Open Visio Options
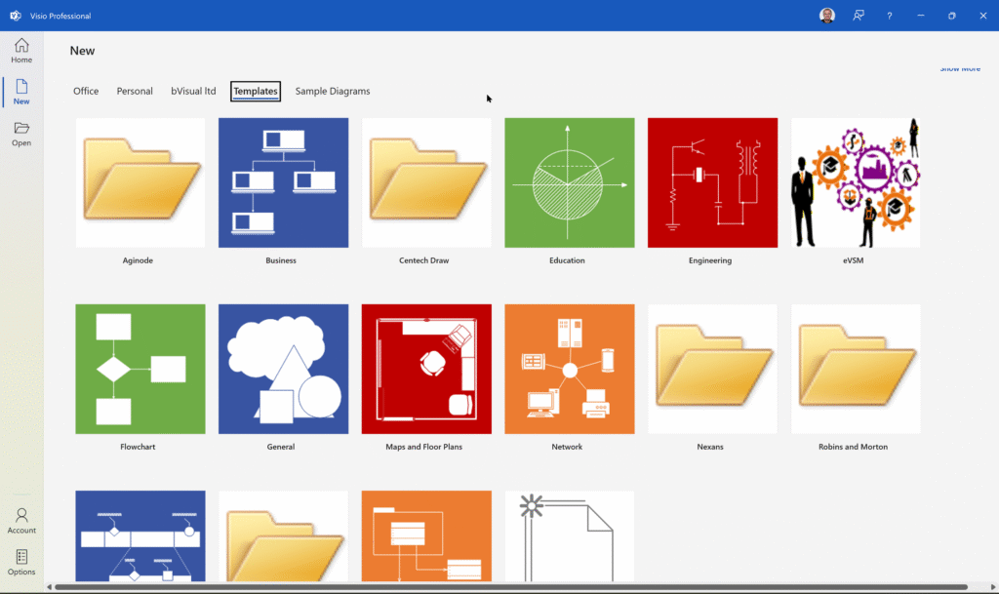The height and width of the screenshot is (594, 999). 21,562
